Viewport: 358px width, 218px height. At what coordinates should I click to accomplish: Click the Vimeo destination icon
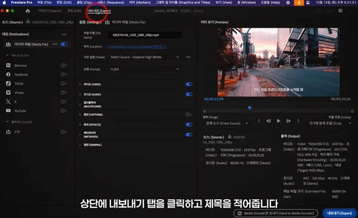coord(8,93)
